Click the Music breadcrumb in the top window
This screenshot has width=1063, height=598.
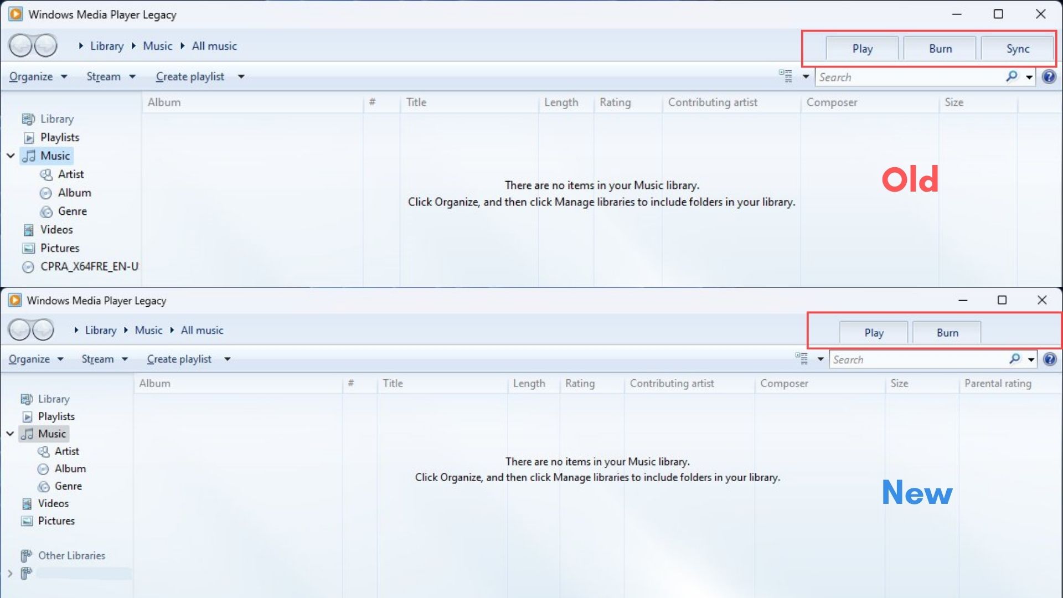(157, 46)
